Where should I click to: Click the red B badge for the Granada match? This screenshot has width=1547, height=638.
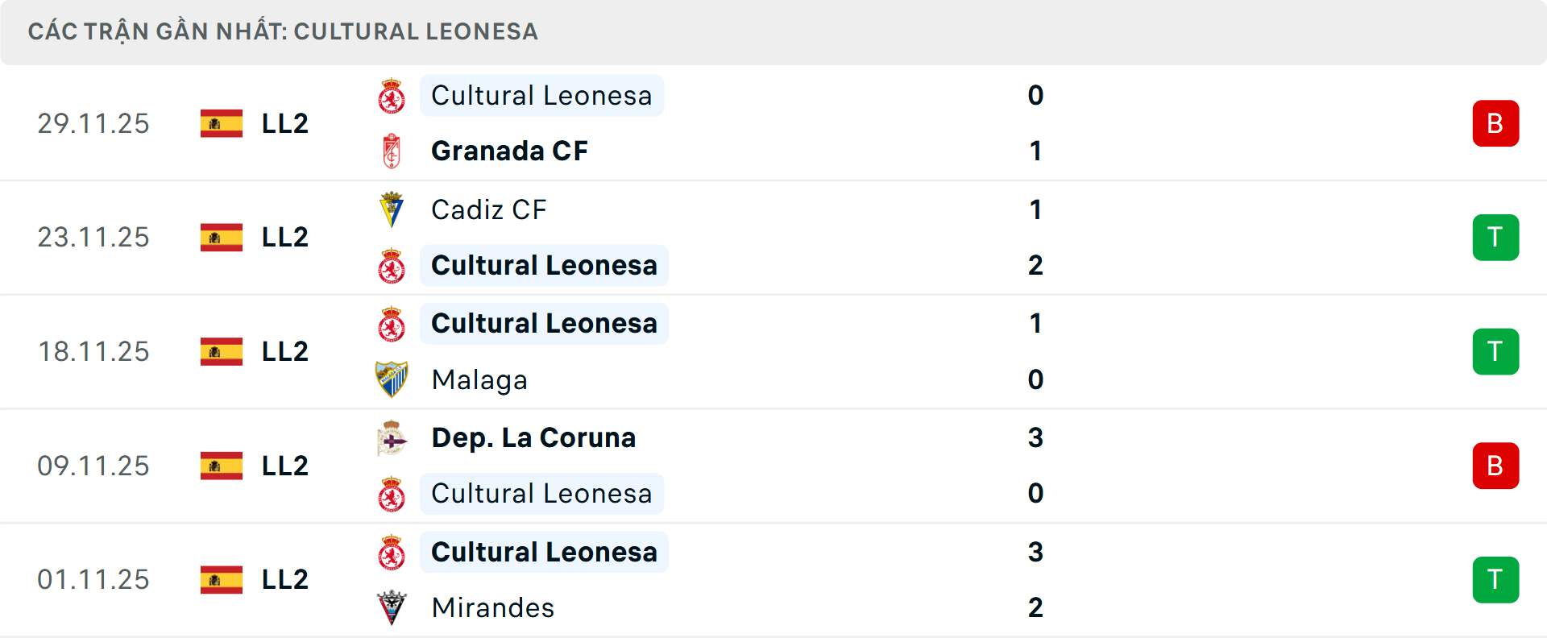[x=1495, y=123]
